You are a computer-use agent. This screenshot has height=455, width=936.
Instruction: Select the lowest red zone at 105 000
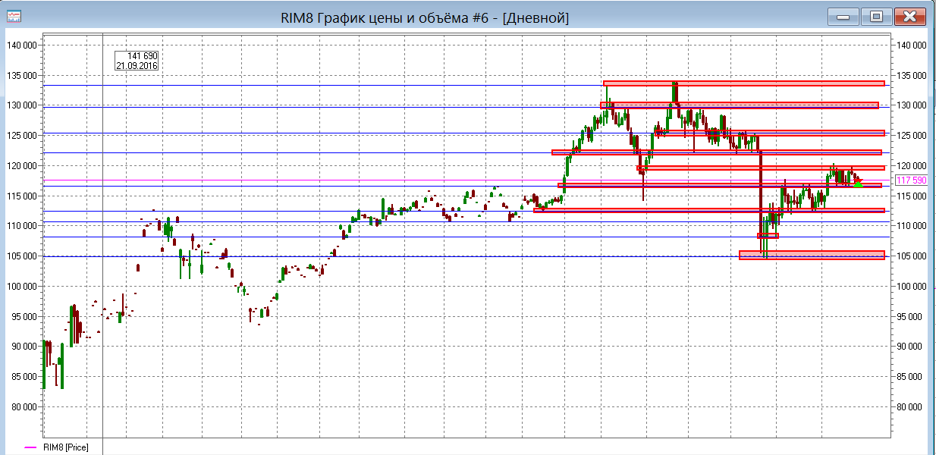tap(812, 256)
